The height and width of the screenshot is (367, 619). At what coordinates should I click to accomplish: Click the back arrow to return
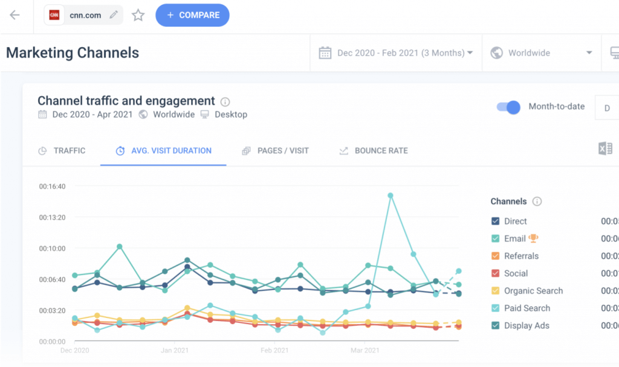tap(15, 16)
